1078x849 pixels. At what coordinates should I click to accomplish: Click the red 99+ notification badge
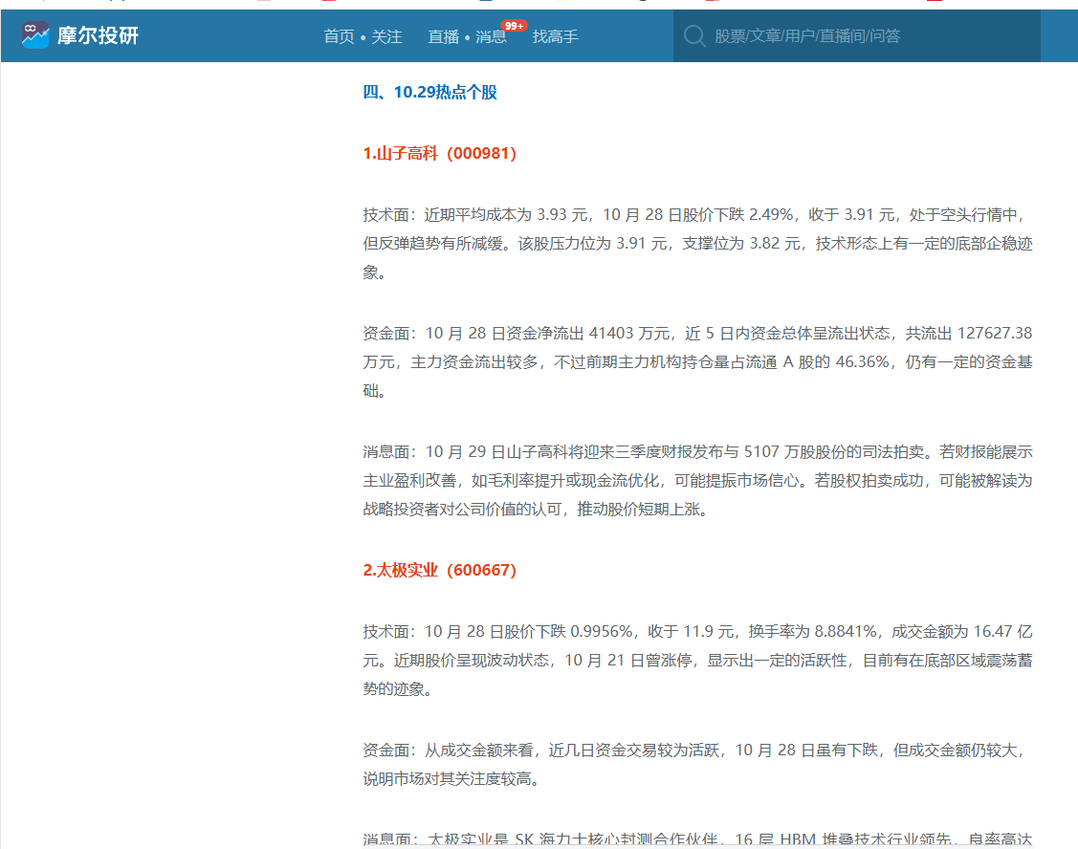514,25
